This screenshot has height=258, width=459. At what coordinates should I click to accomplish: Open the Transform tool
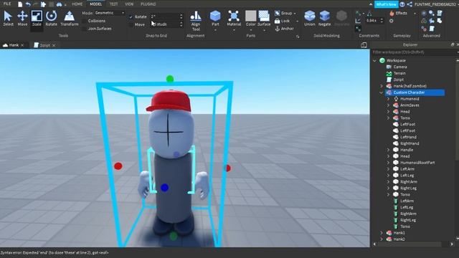(70, 18)
